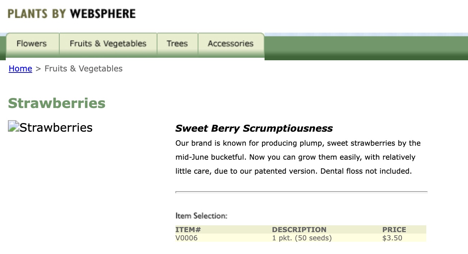Viewport: 468px width, 254px height.
Task: Click the $3.50 price cell
Action: tap(392, 238)
